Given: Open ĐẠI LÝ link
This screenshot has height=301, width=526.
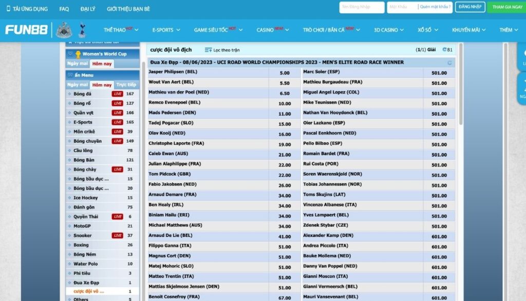Looking at the screenshot, I should pos(88,9).
